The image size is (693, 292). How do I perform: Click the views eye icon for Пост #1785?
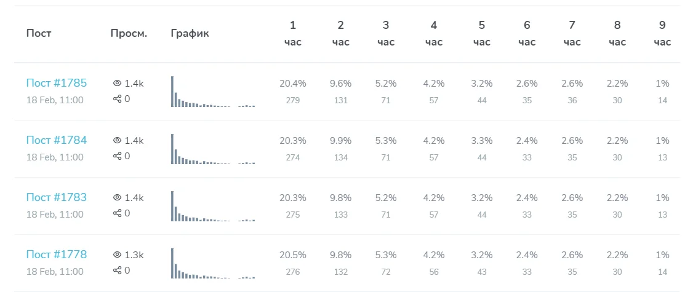[x=117, y=83]
